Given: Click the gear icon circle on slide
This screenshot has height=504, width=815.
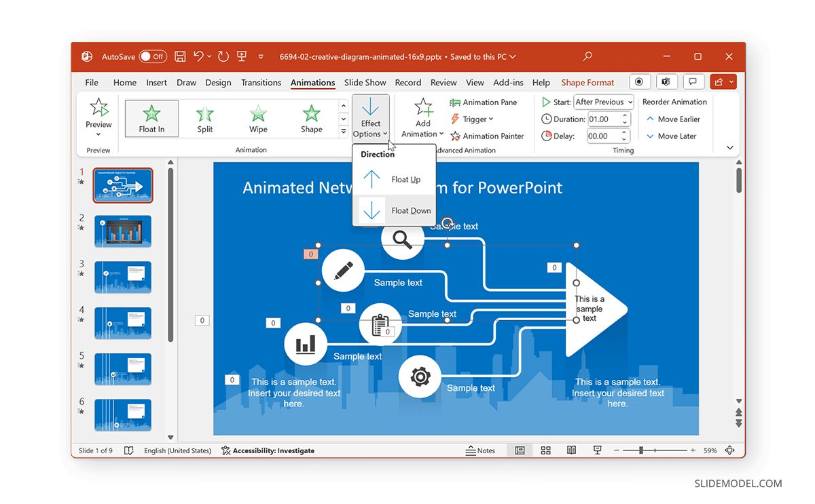Looking at the screenshot, I should 420,376.
